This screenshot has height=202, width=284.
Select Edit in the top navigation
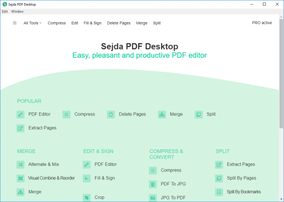click(x=75, y=23)
